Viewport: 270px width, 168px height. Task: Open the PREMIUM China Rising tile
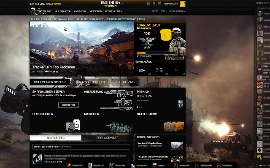point(160,100)
